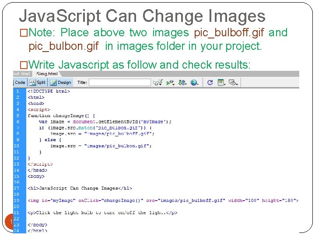Click the Title input field

click(x=120, y=83)
